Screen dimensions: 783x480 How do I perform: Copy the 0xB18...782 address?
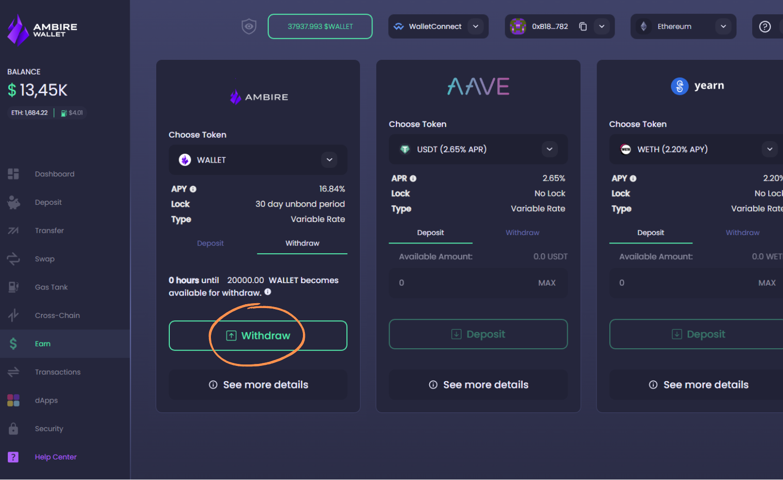(x=583, y=26)
